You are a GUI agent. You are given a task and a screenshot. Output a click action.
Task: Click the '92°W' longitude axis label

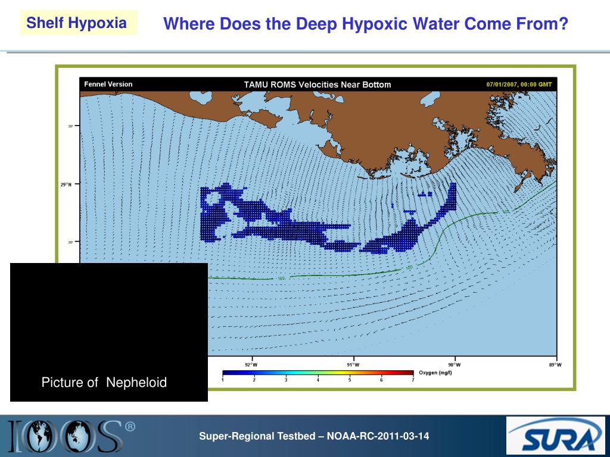click(x=251, y=365)
